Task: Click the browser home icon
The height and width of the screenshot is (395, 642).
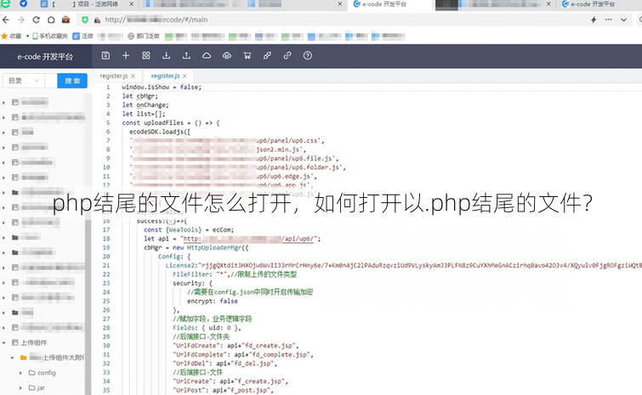Action: click(51, 20)
